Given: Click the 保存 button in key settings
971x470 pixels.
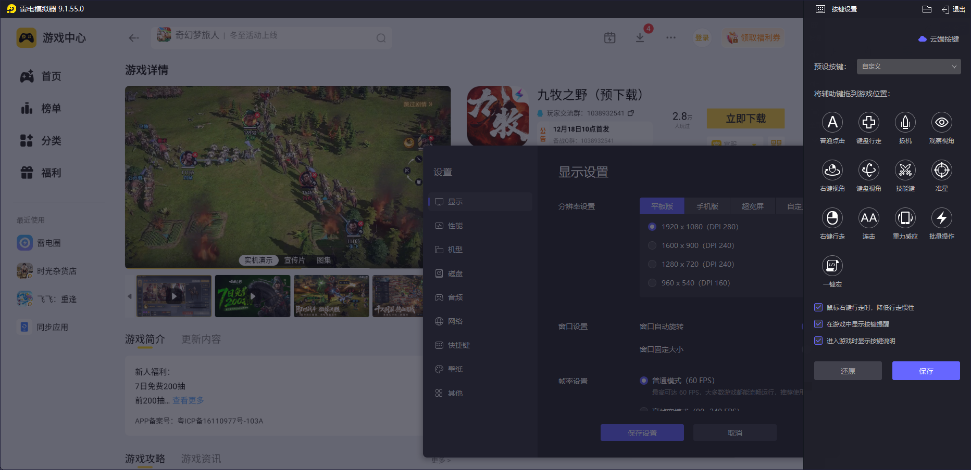Looking at the screenshot, I should (x=926, y=371).
